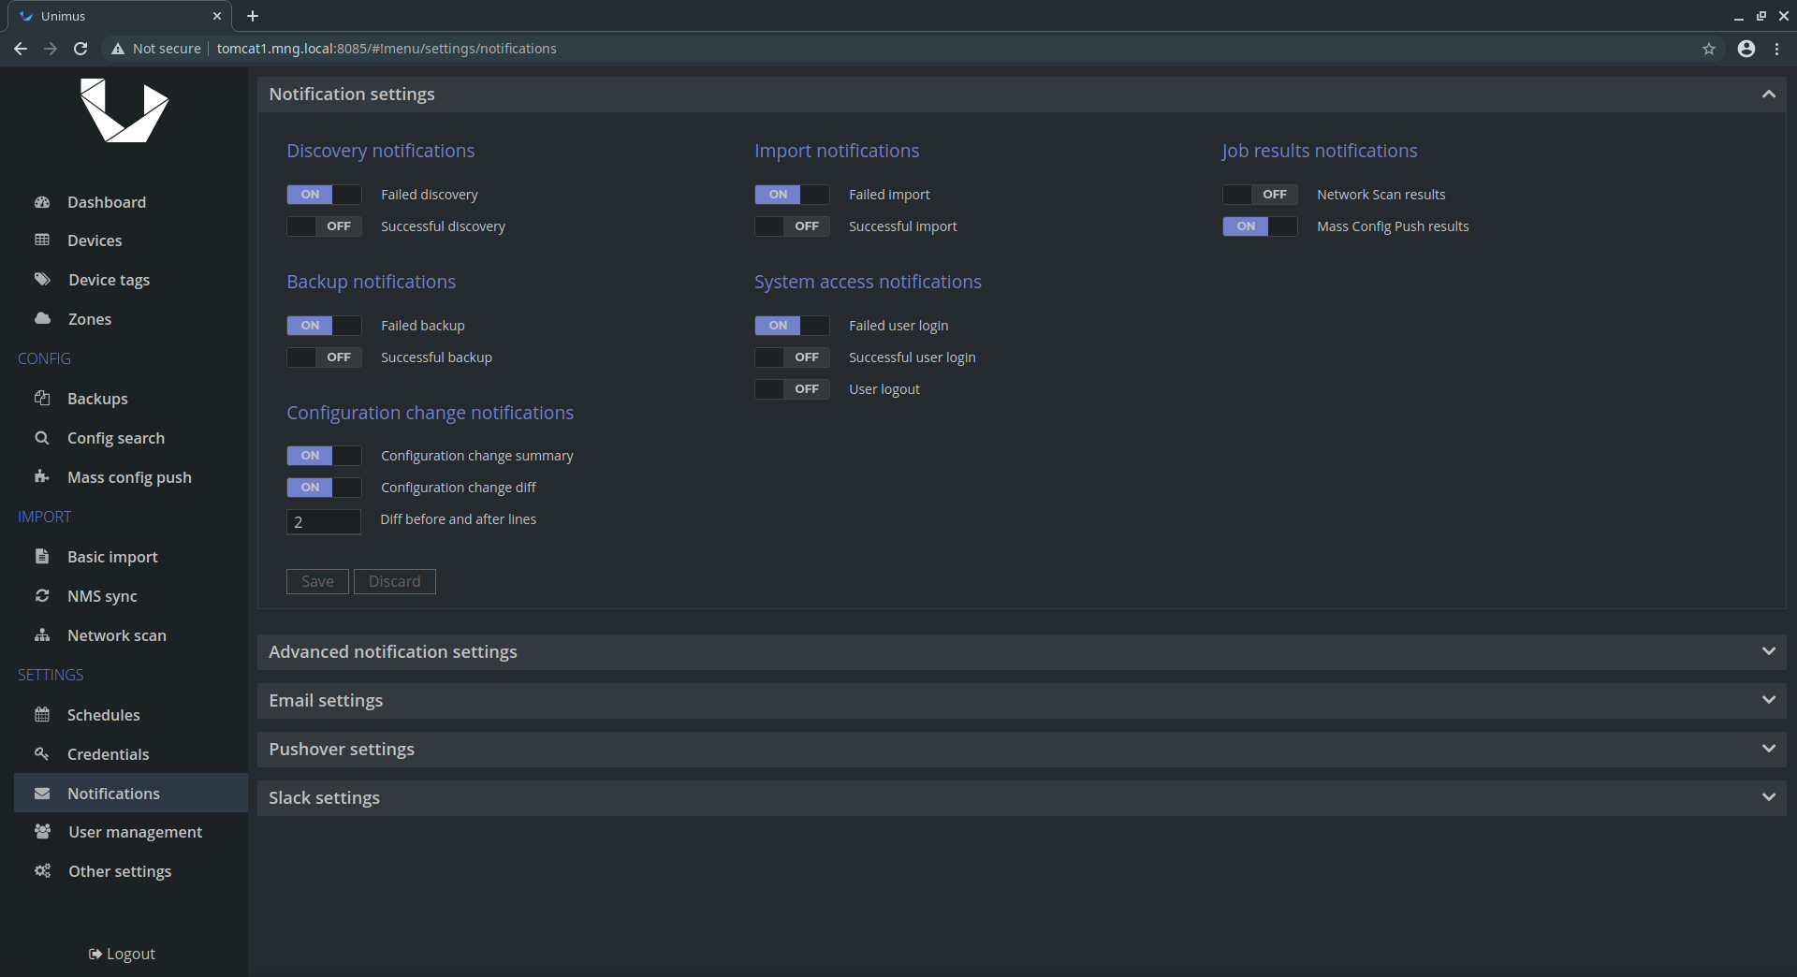Bookmark this page with star icon
Screen dimensions: 1797x977
click(1709, 49)
